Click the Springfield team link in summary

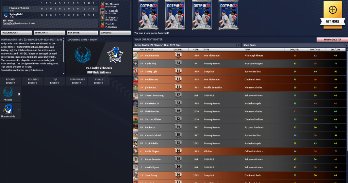9,23
